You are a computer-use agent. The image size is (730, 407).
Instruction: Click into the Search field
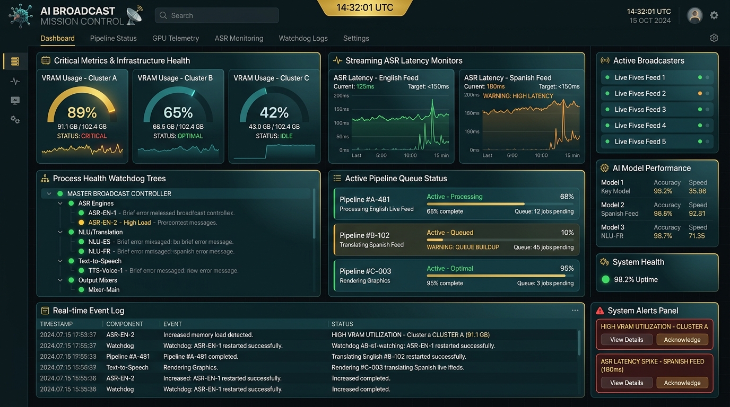(x=216, y=15)
